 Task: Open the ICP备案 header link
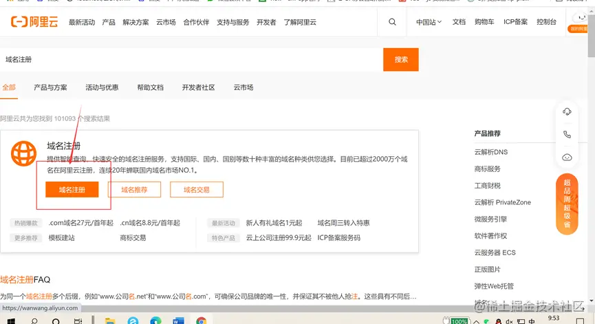[515, 22]
